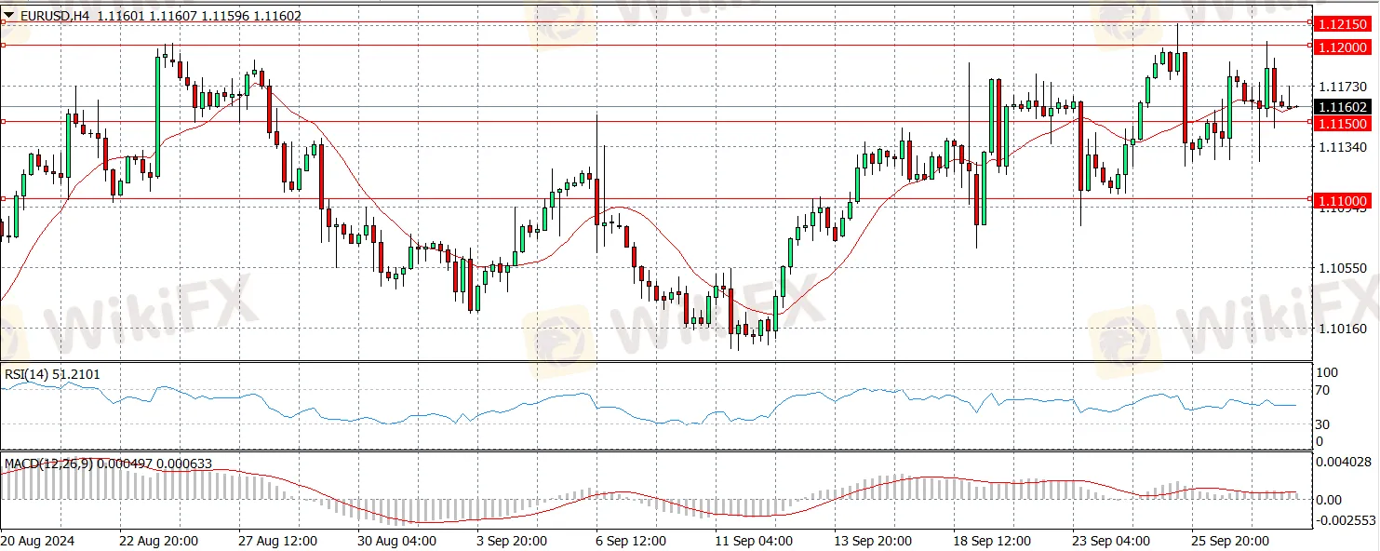Click the 11 Sep 04:00 time label
This screenshot has width=1380, height=551.
tap(755, 541)
